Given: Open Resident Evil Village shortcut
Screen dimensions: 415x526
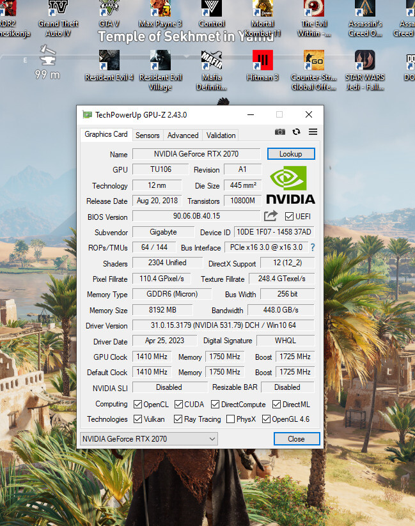Looking at the screenshot, I should tap(160, 70).
